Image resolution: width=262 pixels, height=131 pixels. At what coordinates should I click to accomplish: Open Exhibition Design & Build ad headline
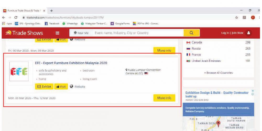[x=217, y=95]
